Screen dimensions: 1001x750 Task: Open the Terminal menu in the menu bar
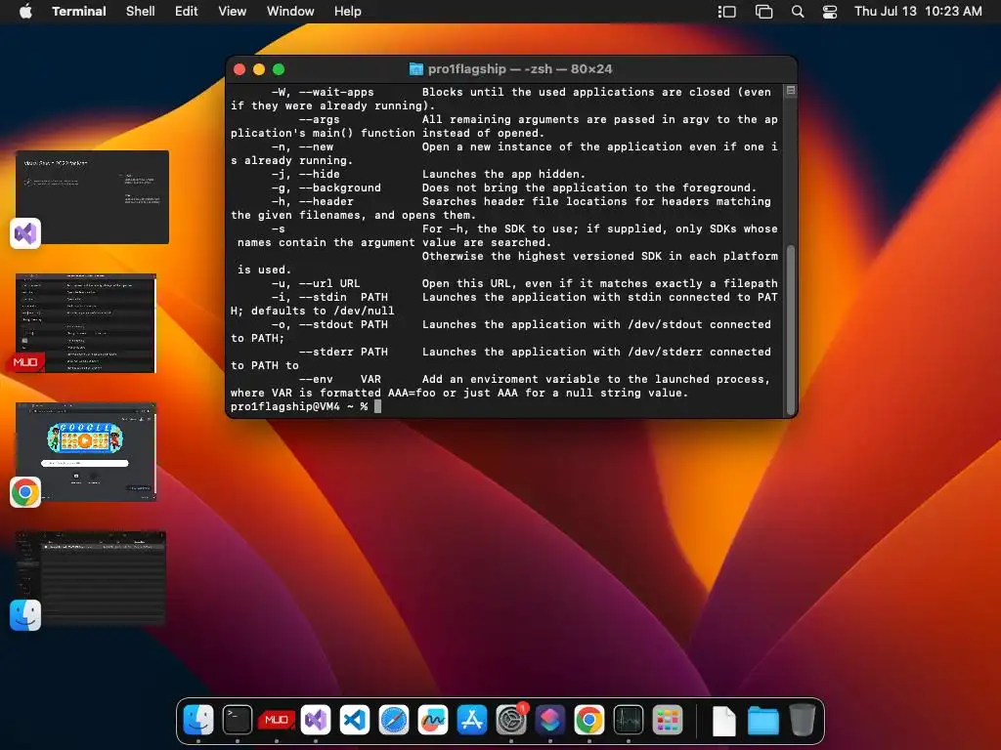pos(79,12)
